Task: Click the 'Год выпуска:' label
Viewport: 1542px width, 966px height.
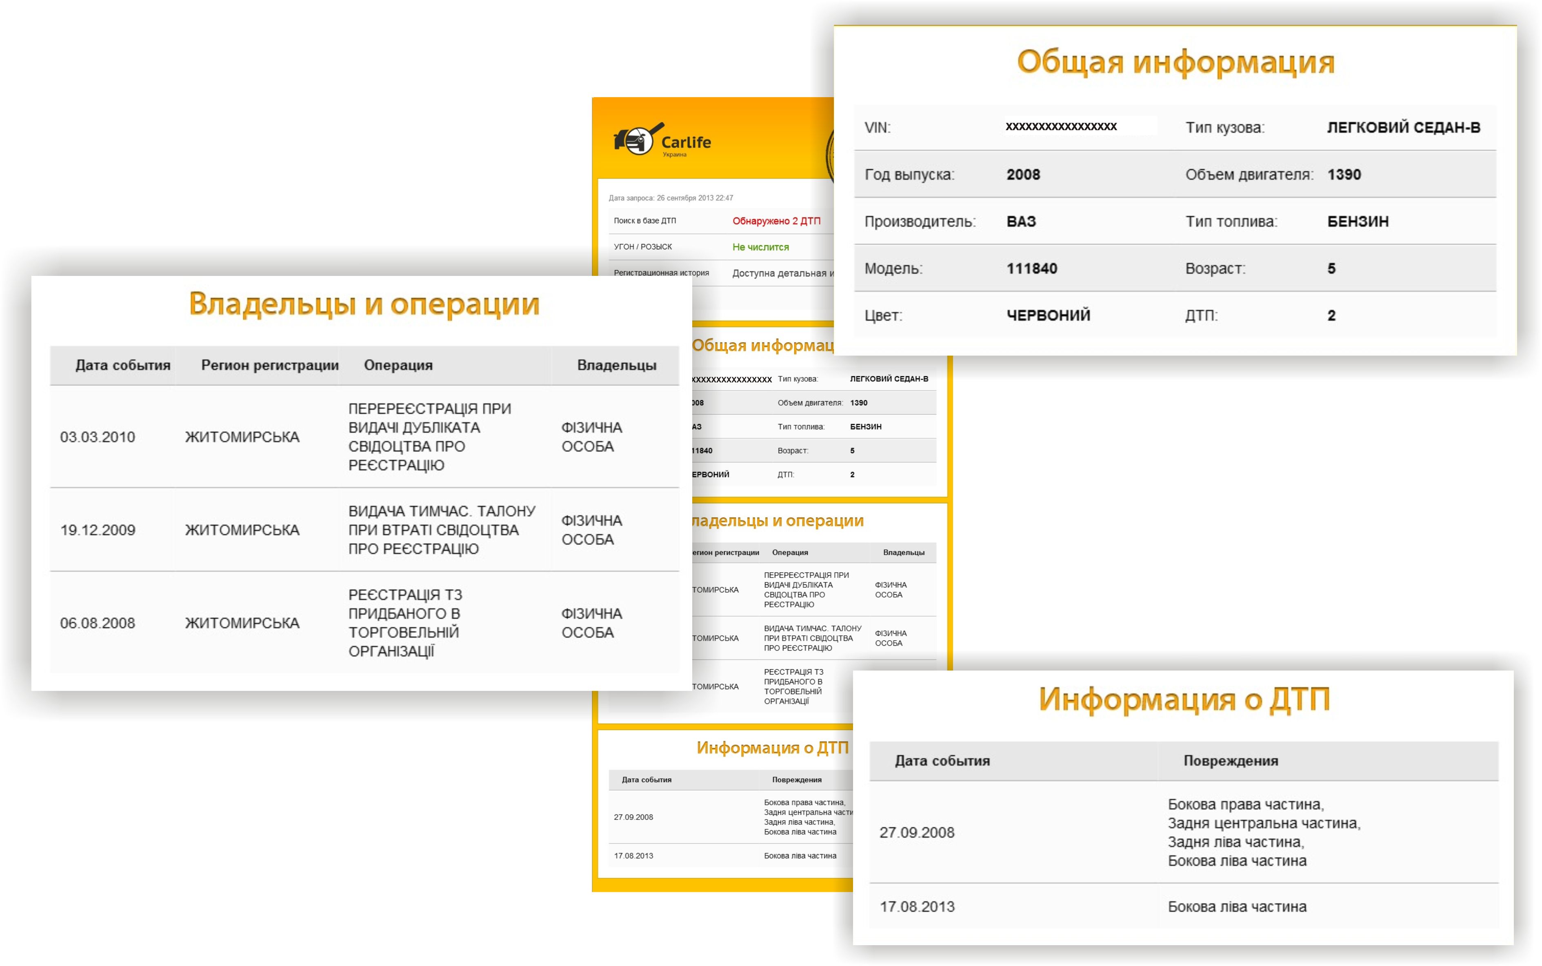Action: 909,174
